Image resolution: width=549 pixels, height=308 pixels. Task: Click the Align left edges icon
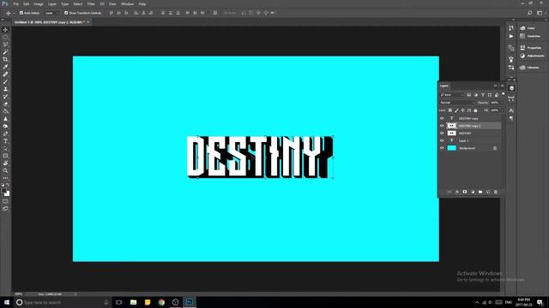coord(136,13)
